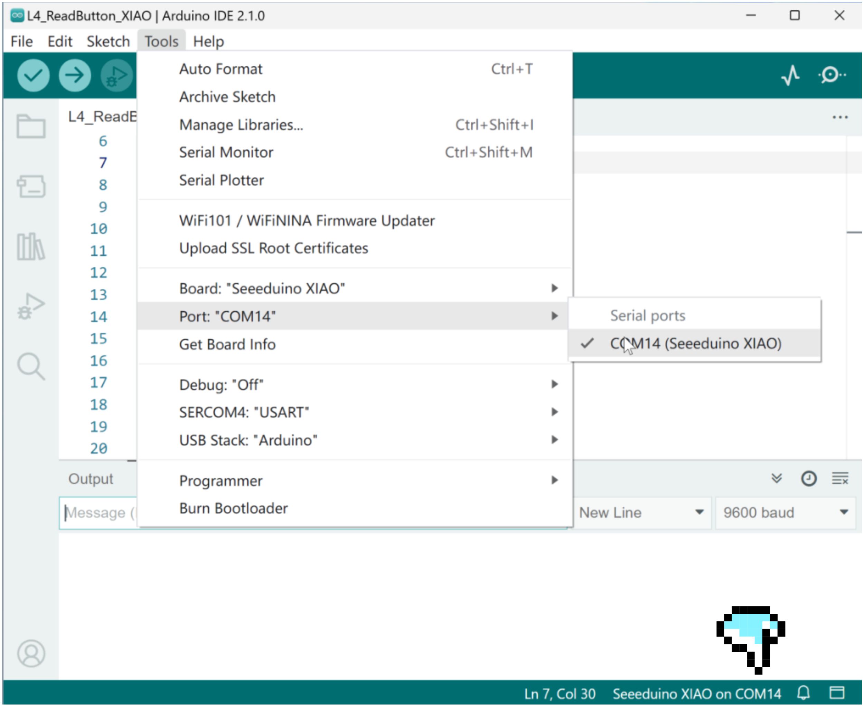Choose Burn Bootloader entry
This screenshot has width=864, height=706.
pos(355,508)
